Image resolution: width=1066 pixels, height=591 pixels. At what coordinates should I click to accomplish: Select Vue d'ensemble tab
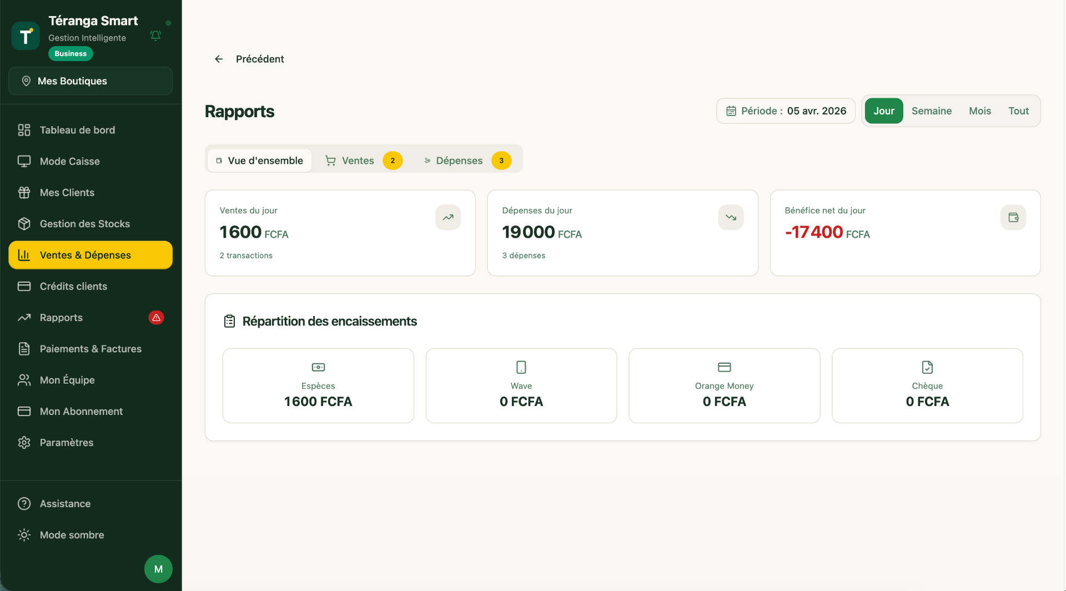[259, 161]
